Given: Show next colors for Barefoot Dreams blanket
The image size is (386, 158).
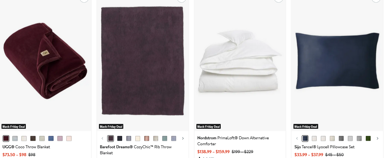Looking at the screenshot, I should pyautogui.click(x=183, y=139).
